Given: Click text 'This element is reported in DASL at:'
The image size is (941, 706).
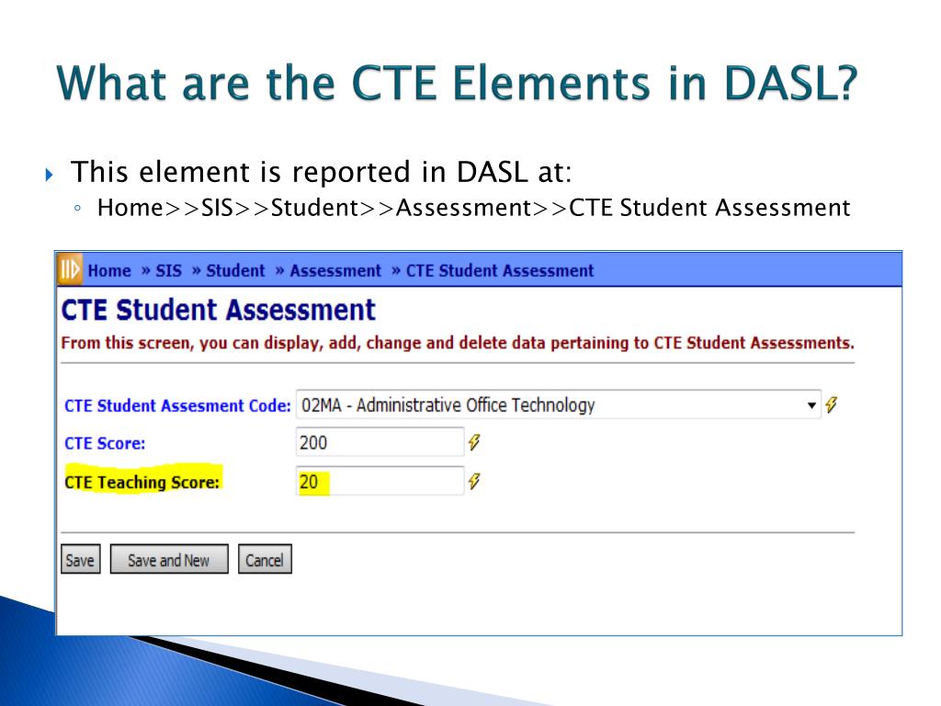Looking at the screenshot, I should pos(322,172).
